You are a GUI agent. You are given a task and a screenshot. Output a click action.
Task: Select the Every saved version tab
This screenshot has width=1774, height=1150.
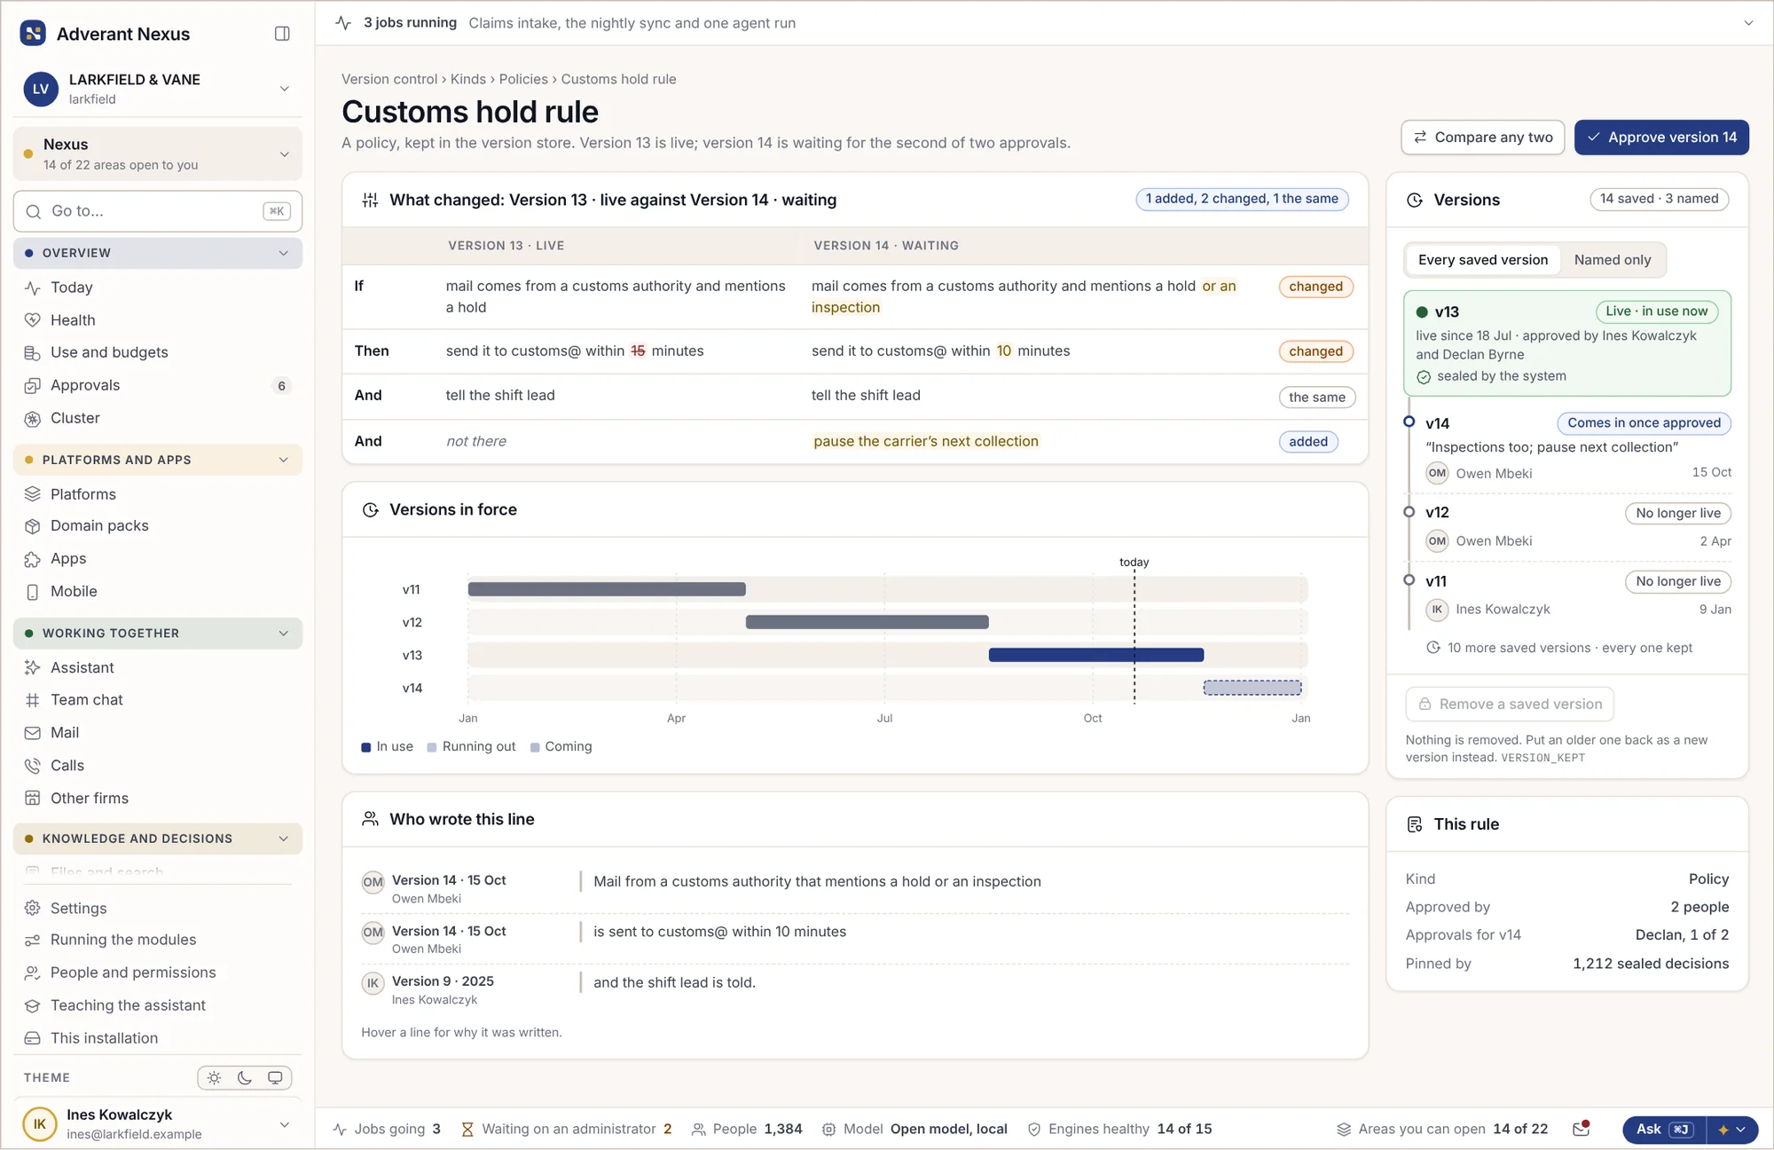coord(1482,260)
